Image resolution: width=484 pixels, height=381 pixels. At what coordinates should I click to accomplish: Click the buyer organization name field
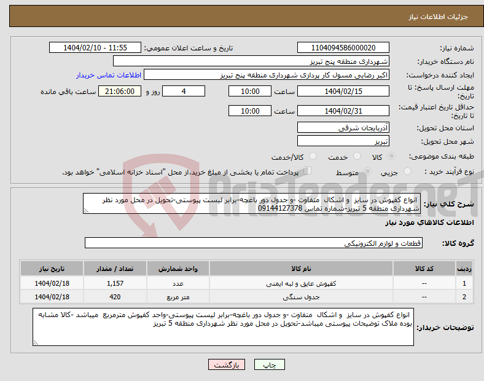(x=251, y=61)
